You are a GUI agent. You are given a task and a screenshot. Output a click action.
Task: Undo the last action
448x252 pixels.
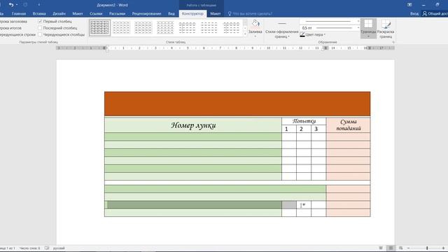[x=11, y=5]
